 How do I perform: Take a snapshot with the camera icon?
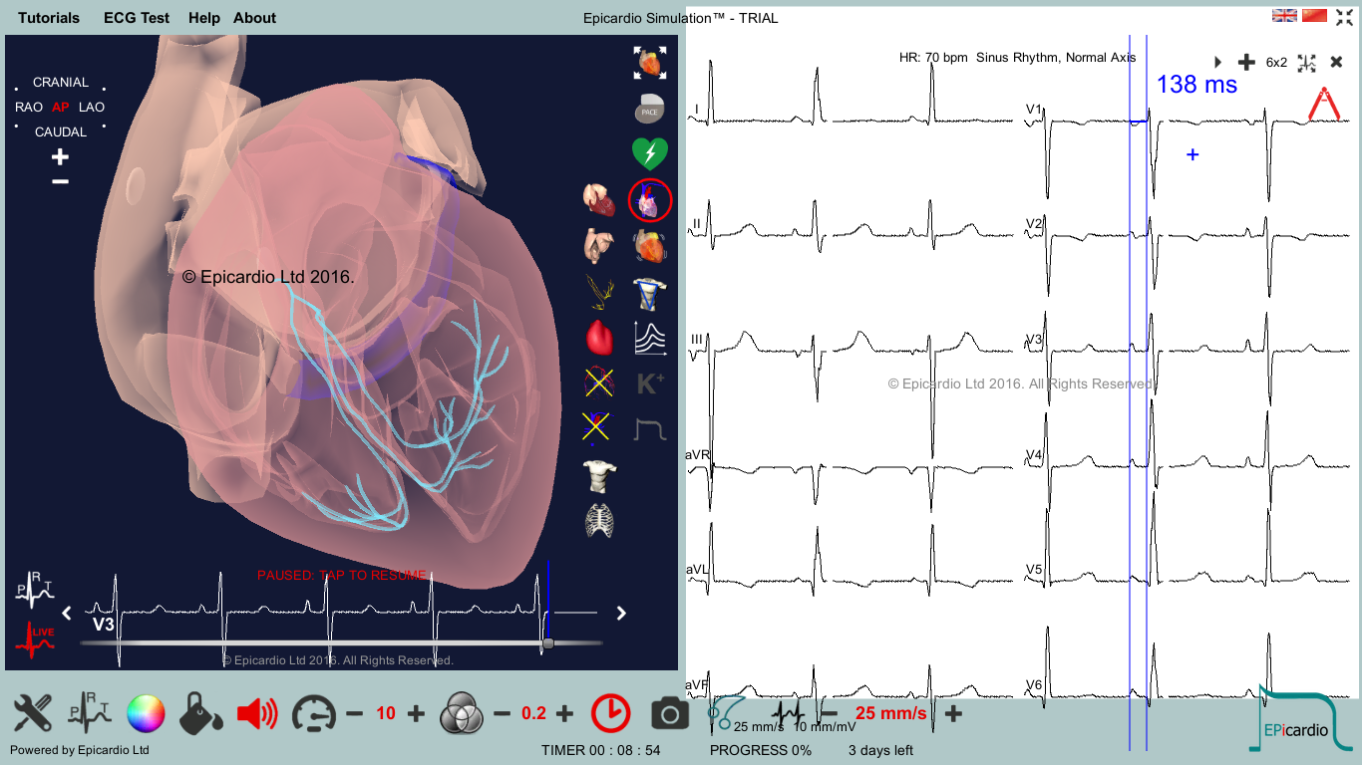pyautogui.click(x=669, y=714)
